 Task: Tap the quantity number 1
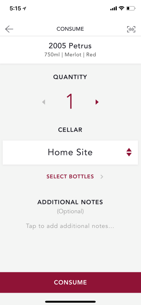pyautogui.click(x=70, y=101)
